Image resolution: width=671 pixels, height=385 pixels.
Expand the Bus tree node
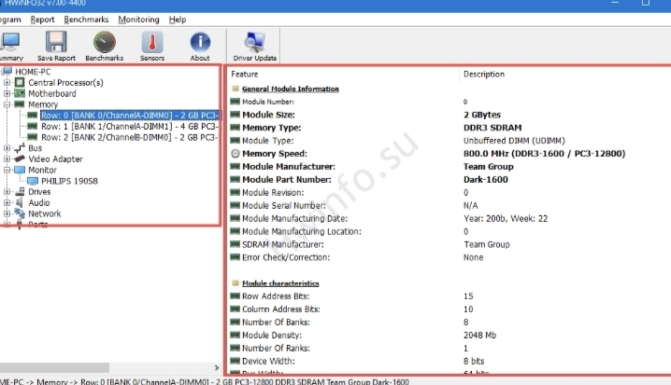click(7, 148)
